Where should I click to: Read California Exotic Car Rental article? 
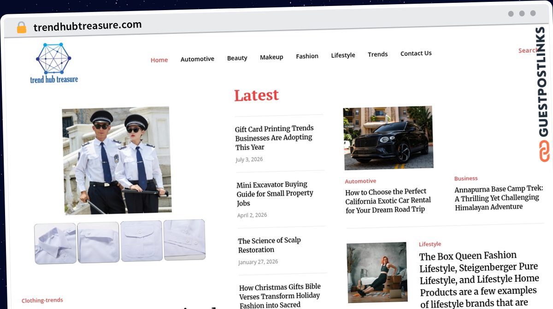[388, 201]
